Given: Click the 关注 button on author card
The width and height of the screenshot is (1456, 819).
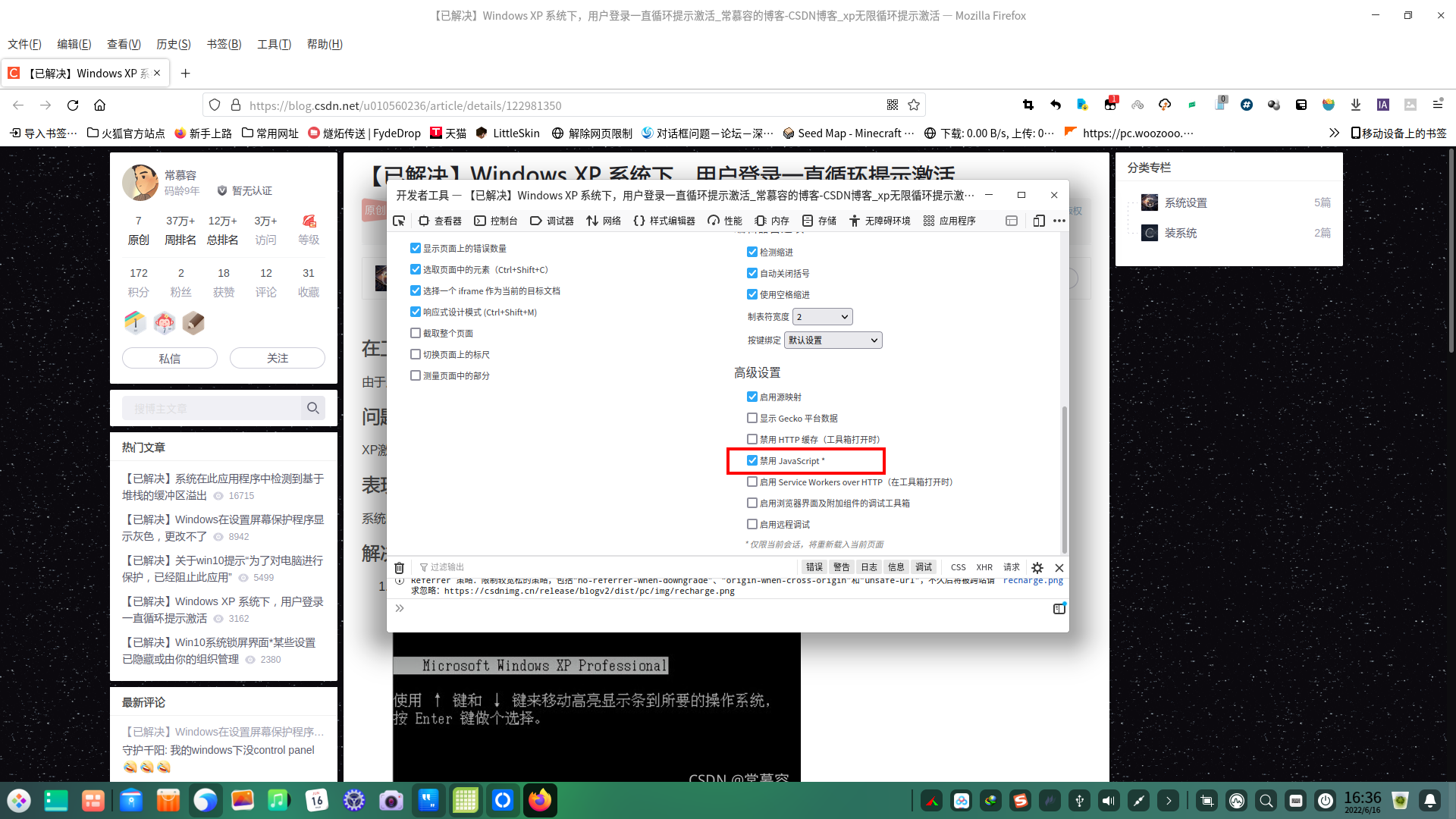Looking at the screenshot, I should click(278, 358).
